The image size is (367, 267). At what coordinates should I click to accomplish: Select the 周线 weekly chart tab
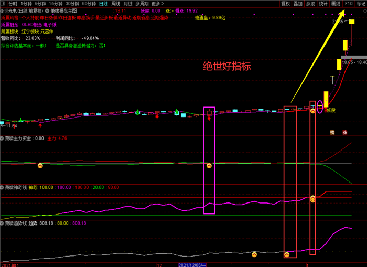pos(116,4)
